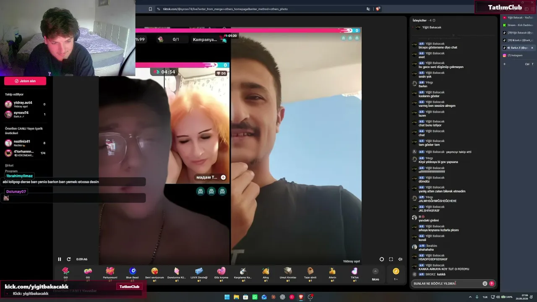Open recommended creator nazliniz41
This screenshot has width=537, height=302.
coord(25,143)
